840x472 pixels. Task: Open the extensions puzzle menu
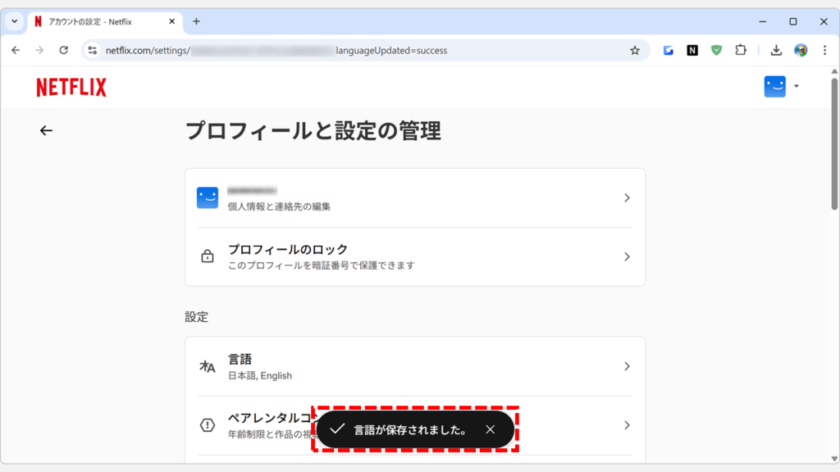click(741, 50)
